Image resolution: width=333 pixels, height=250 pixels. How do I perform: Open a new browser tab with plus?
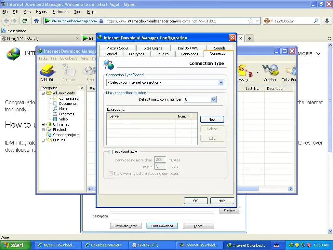tap(249, 38)
